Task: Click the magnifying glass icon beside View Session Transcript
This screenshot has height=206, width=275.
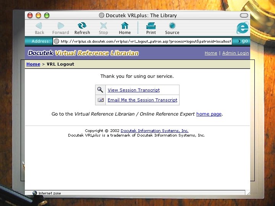Action: tap(100, 90)
